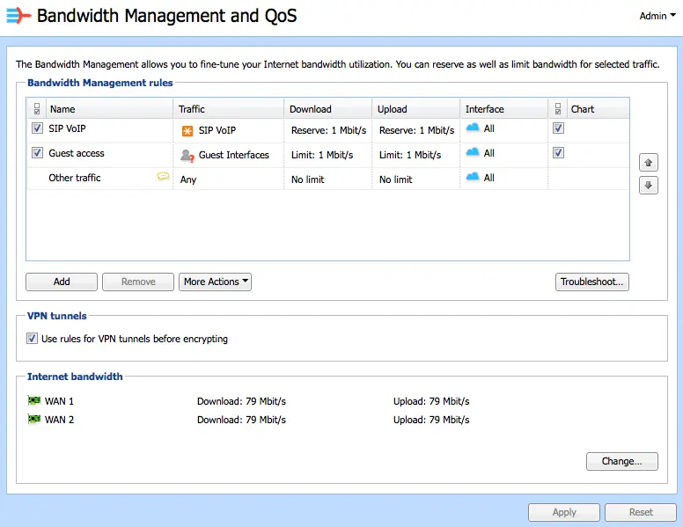This screenshot has height=527, width=683.
Task: Select the Guest access rule name
Action: click(x=77, y=153)
